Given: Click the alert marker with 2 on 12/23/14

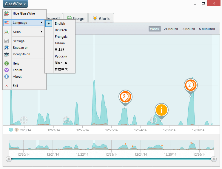Looking at the screenshot, I should click(125, 97).
